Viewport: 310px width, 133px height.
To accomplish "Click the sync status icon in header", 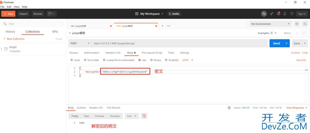I will 264,14.
